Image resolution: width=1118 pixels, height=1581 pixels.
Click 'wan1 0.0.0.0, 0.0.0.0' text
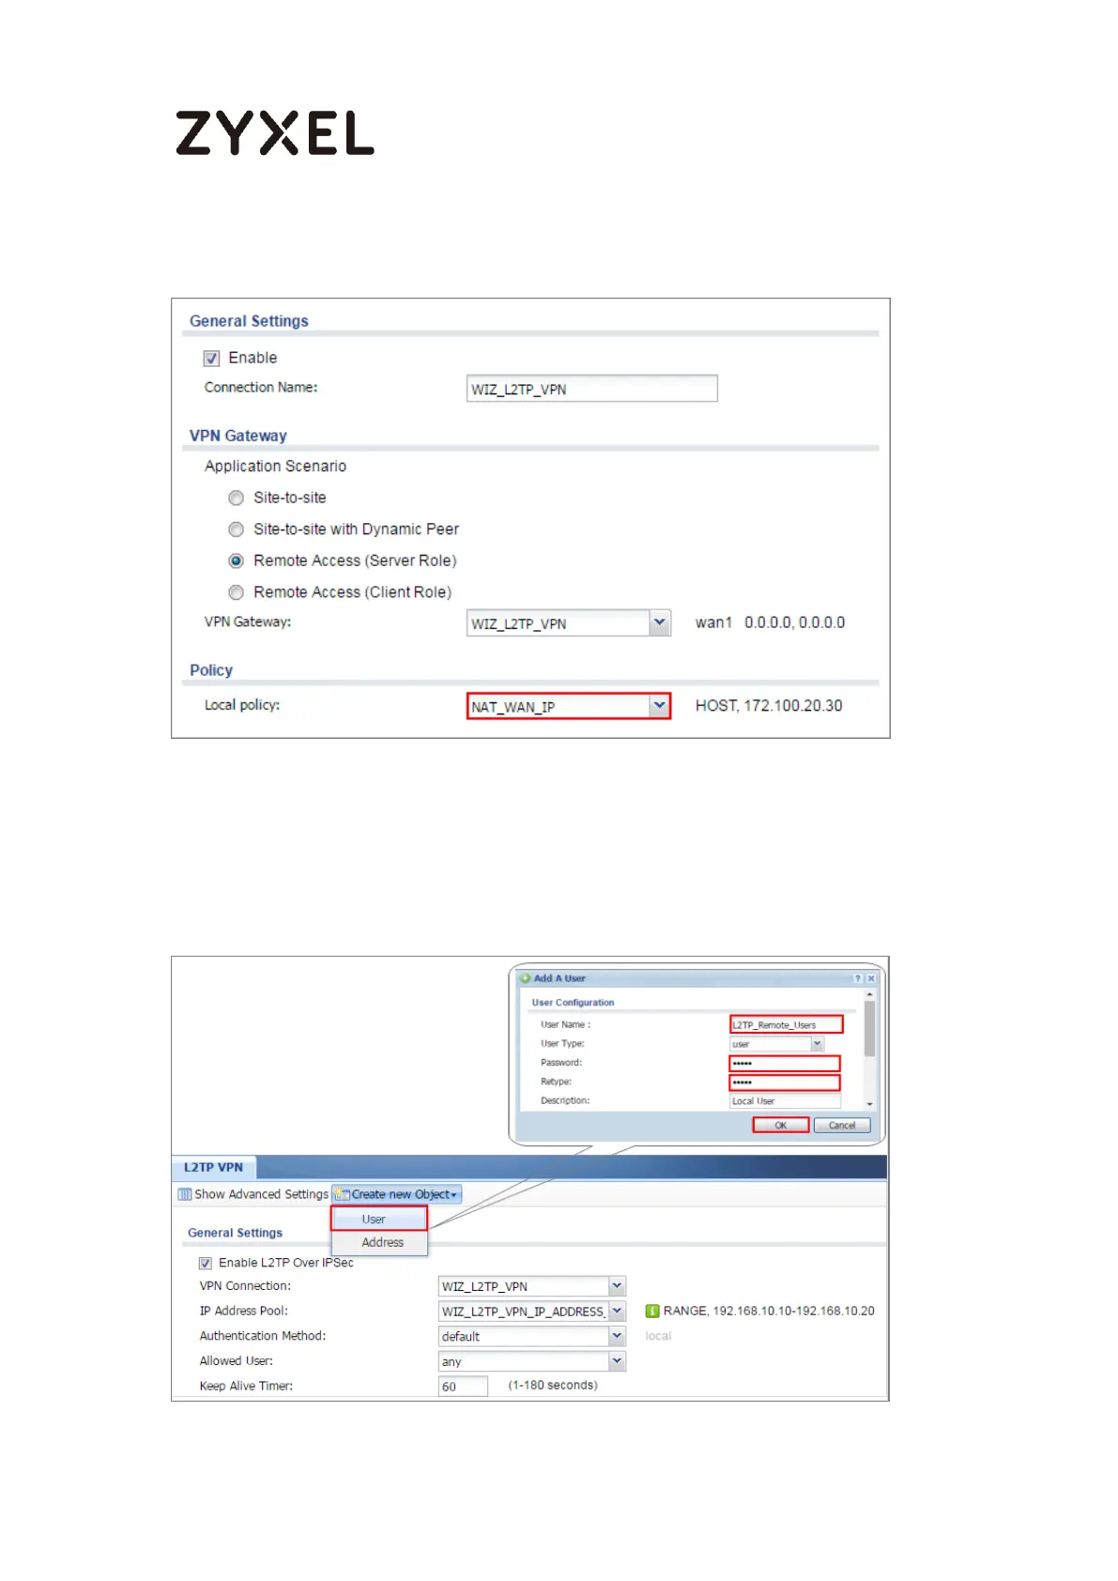(x=770, y=622)
